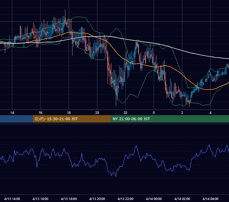Click the 4/14 00:00 indicator time label
This screenshot has width=229, height=202.
(154, 199)
